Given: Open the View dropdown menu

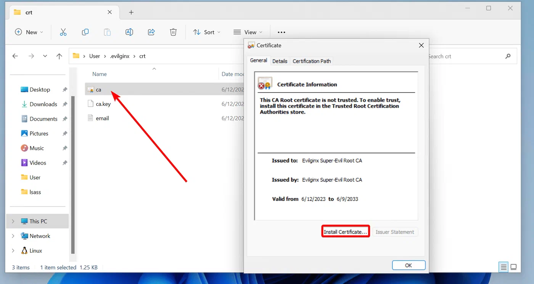Looking at the screenshot, I should [248, 32].
